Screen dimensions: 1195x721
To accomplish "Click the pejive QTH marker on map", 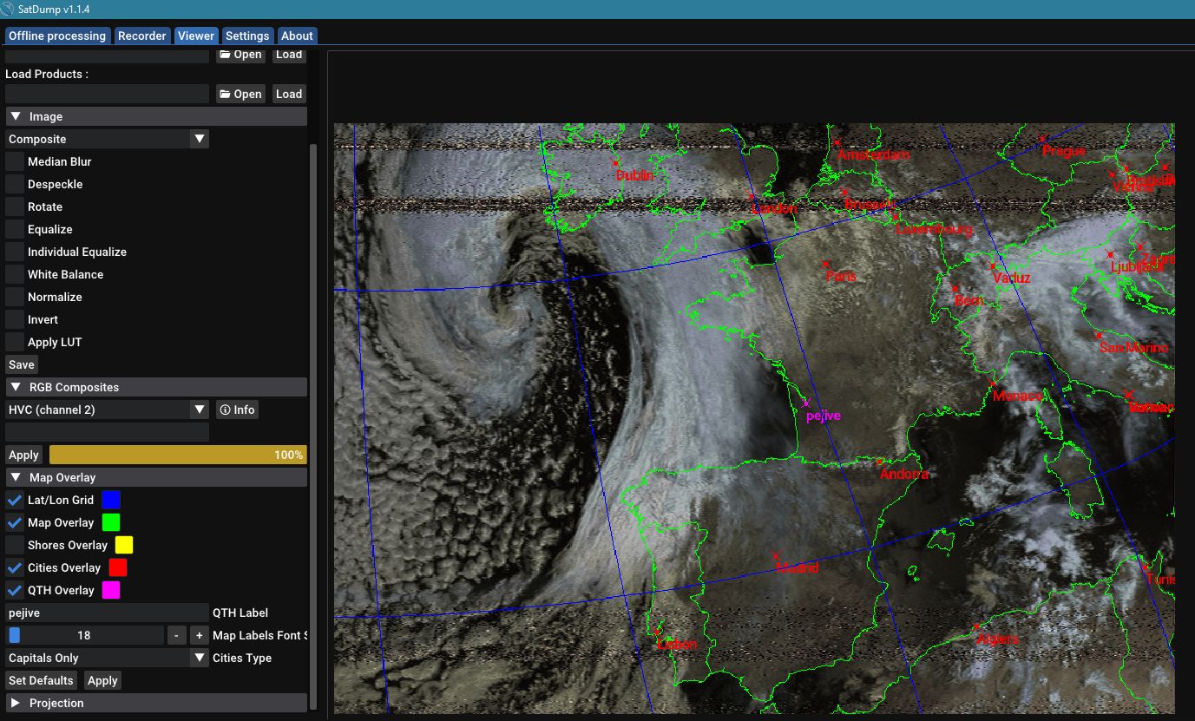I will coord(806,403).
